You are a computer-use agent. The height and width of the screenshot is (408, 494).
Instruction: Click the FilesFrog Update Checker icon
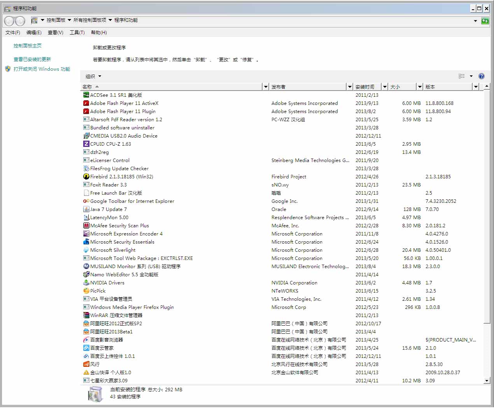86,168
